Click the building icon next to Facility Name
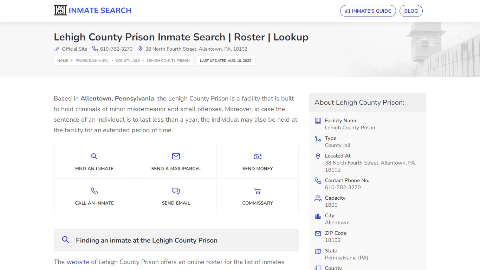This screenshot has width=480, height=270. pyautogui.click(x=318, y=121)
